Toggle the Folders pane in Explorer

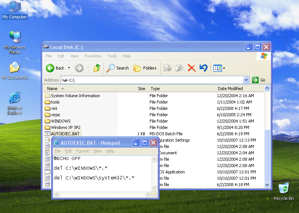145,68
